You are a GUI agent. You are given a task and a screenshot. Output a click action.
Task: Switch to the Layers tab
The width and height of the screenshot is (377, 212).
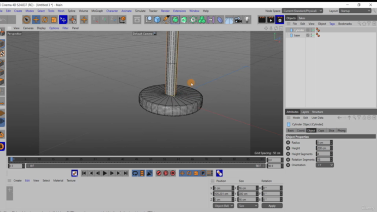click(305, 112)
